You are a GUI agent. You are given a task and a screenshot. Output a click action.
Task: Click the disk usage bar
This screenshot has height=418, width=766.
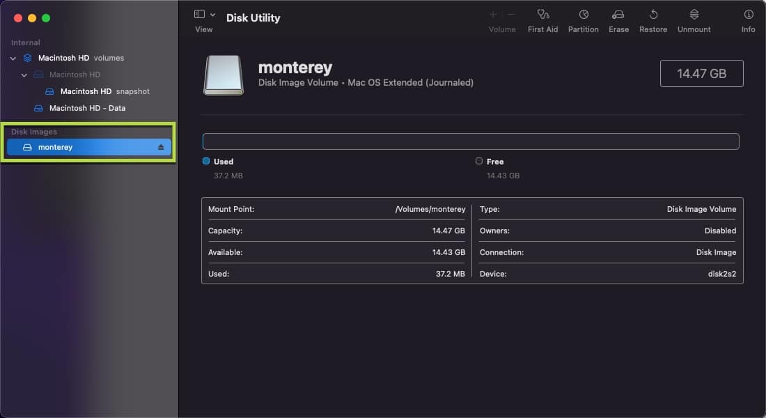(x=471, y=141)
